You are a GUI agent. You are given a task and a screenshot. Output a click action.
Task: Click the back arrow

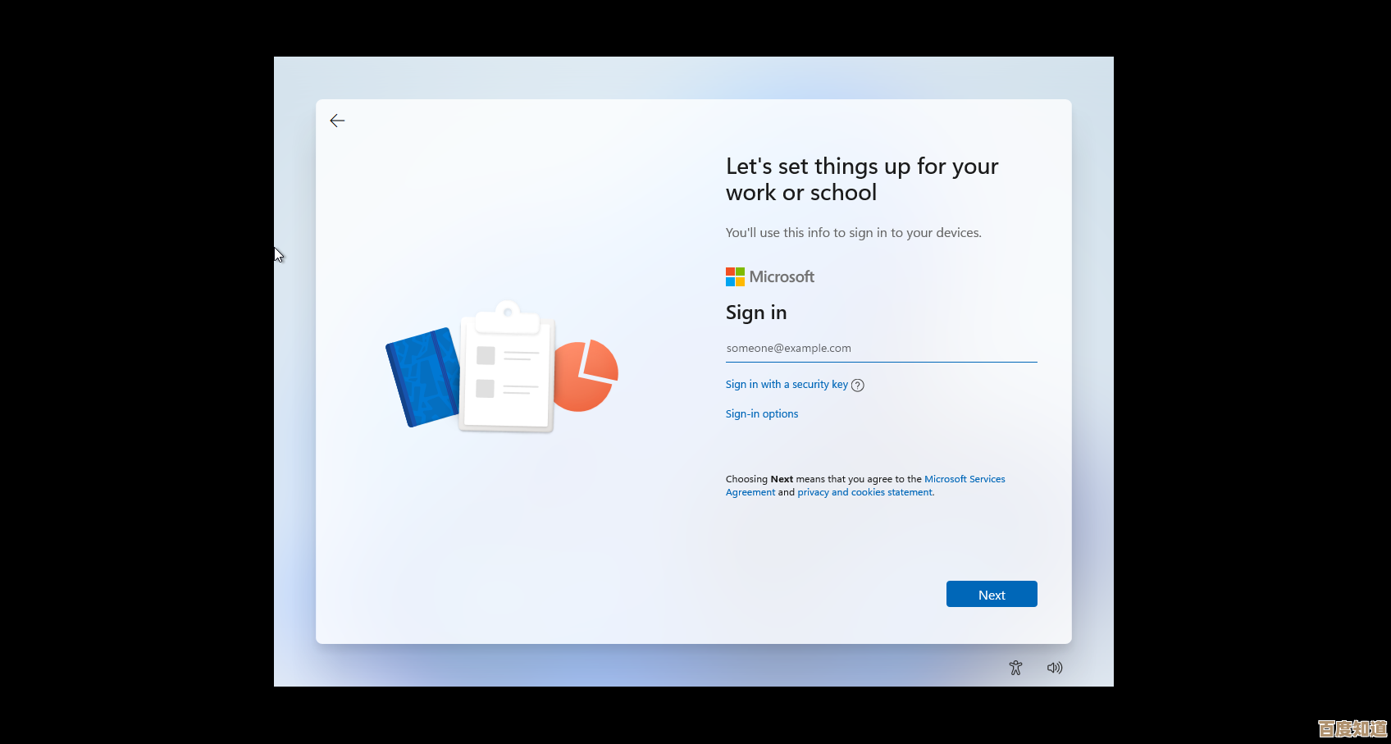tap(337, 121)
